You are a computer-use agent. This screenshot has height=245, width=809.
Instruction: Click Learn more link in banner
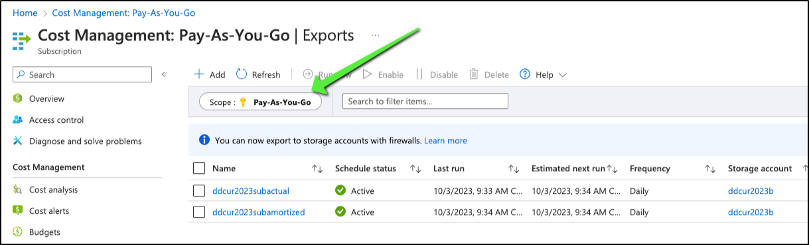[x=445, y=141]
